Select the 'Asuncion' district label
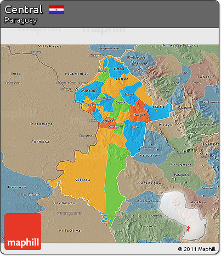 tap(88, 91)
